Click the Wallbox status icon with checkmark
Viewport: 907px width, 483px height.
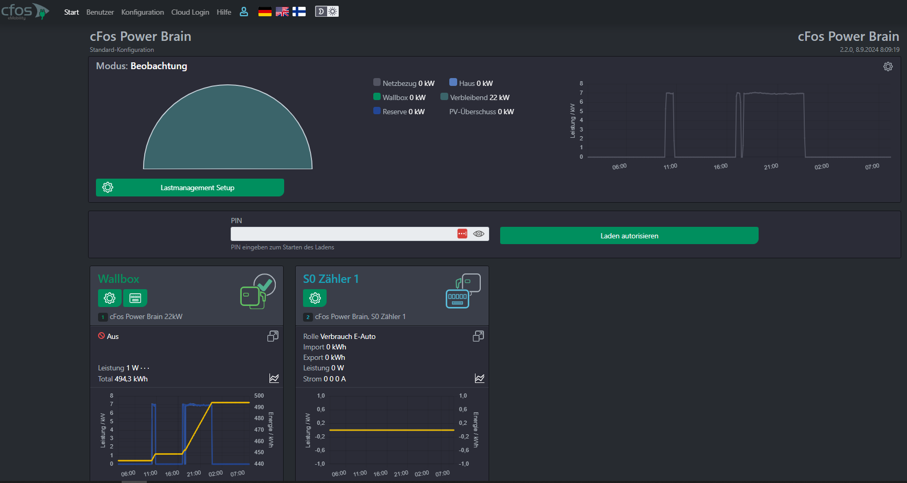click(258, 291)
